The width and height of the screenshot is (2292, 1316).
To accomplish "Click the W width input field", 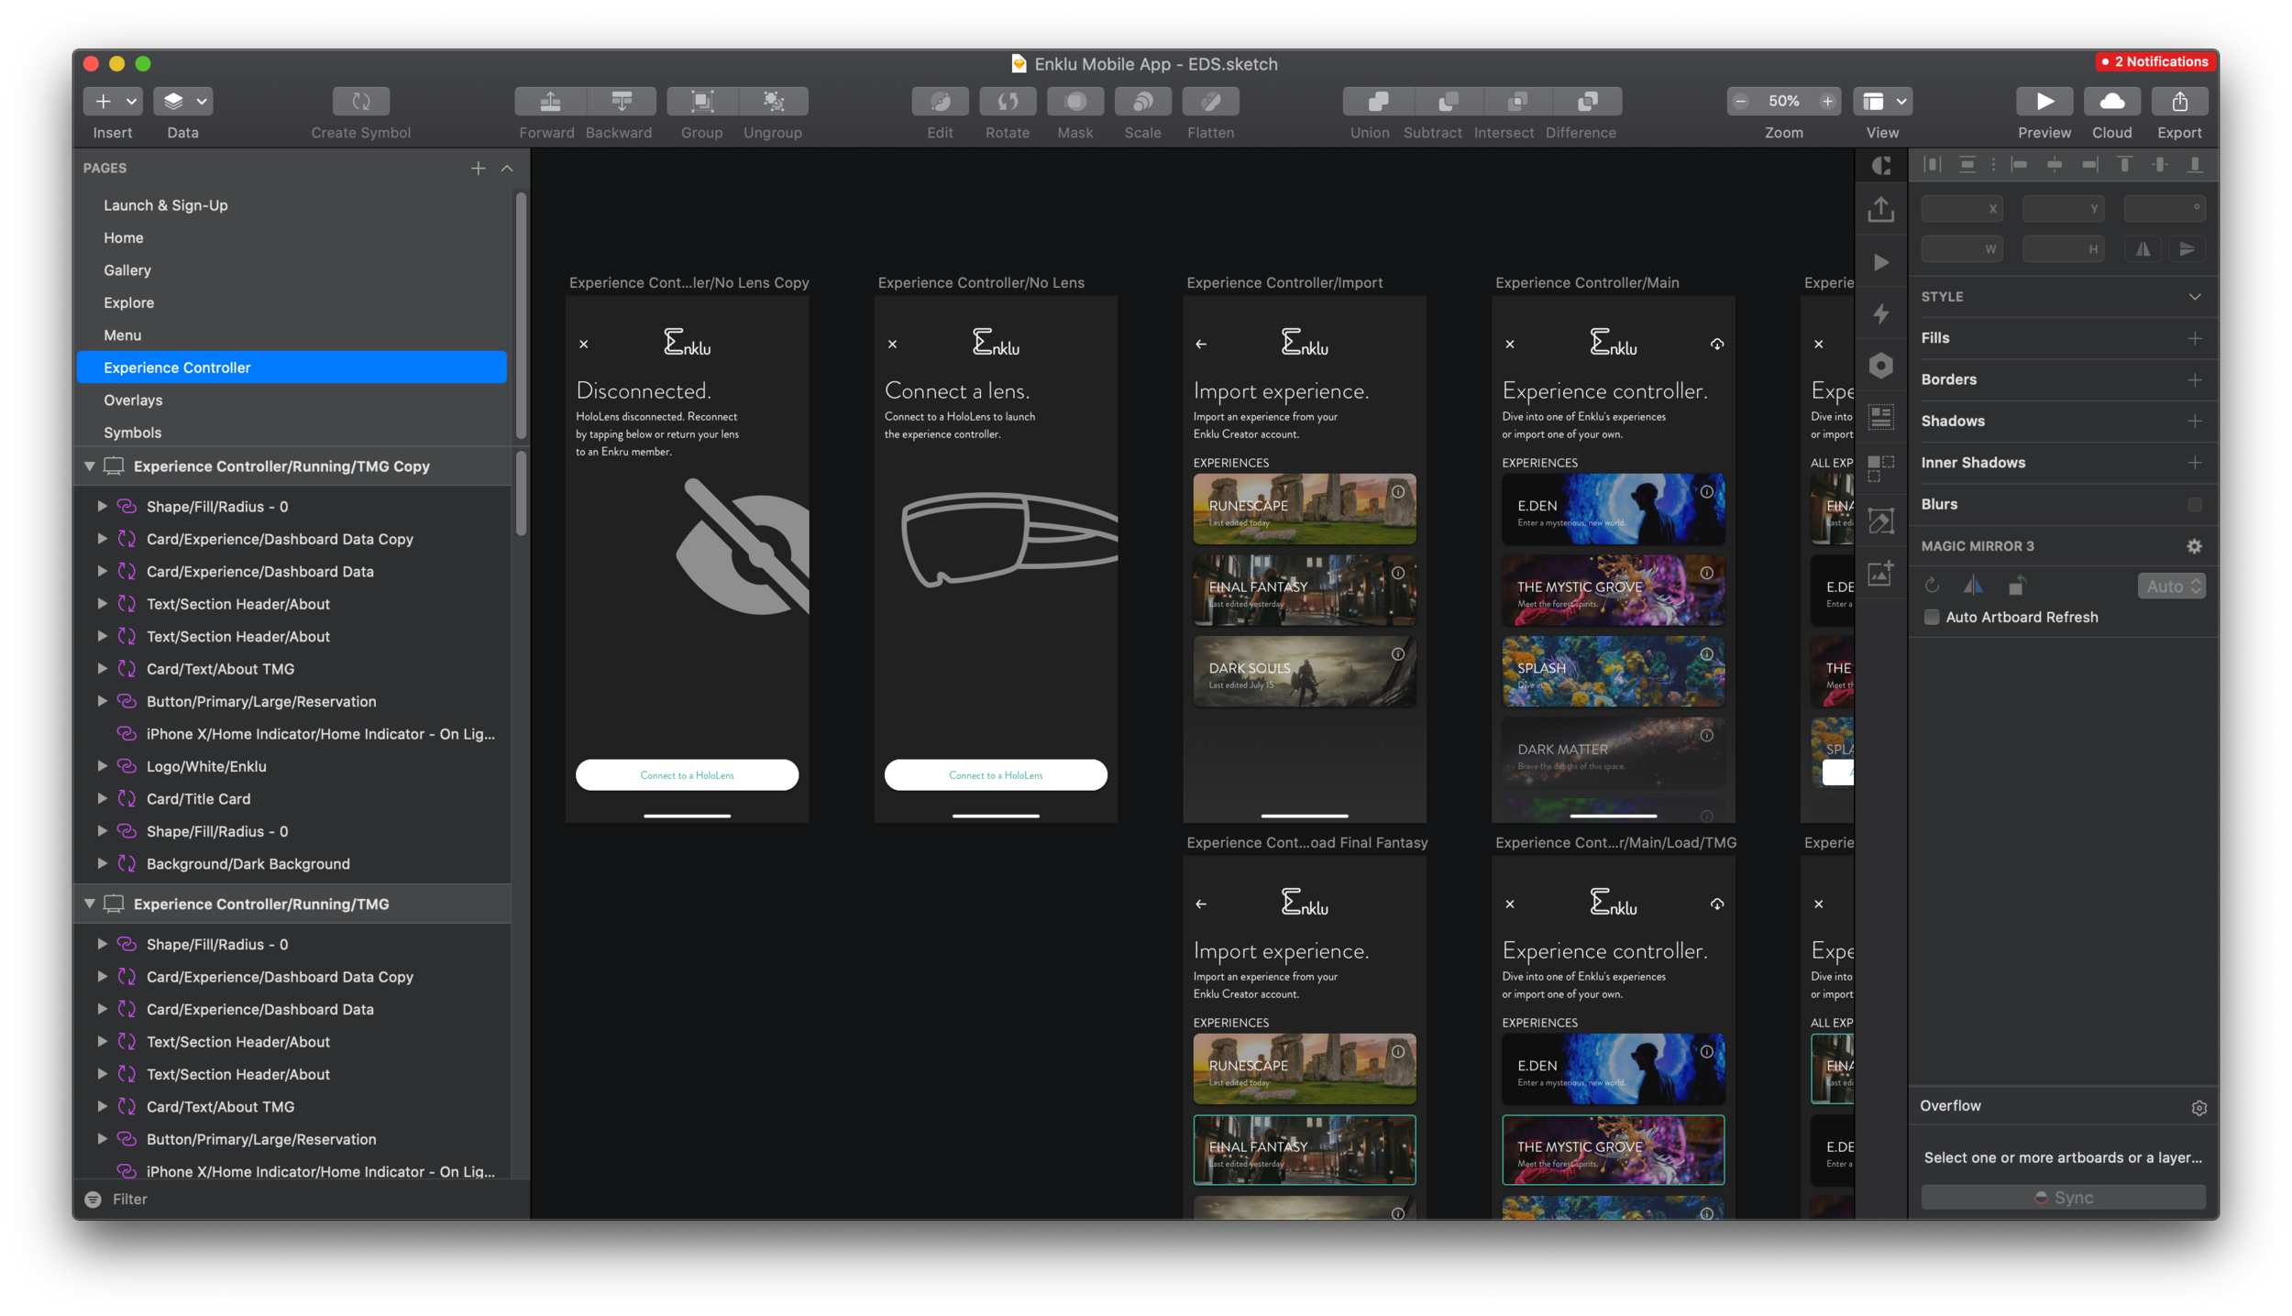I will point(1962,248).
